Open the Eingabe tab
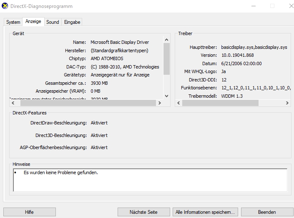294x218 pixels. click(72, 22)
